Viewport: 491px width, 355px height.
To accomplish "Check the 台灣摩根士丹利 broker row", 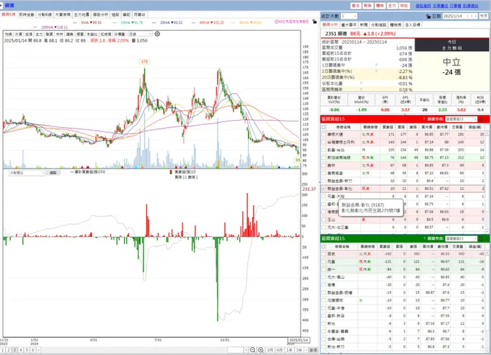I will pos(324,142).
